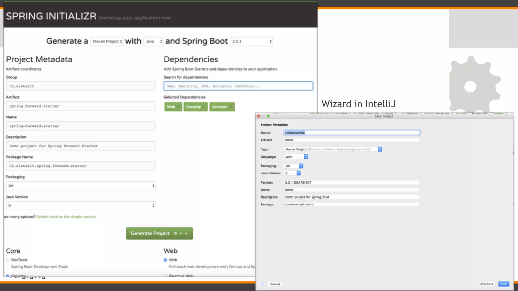Enable the DevTools checkbox
518x291 pixels.
coord(8,260)
